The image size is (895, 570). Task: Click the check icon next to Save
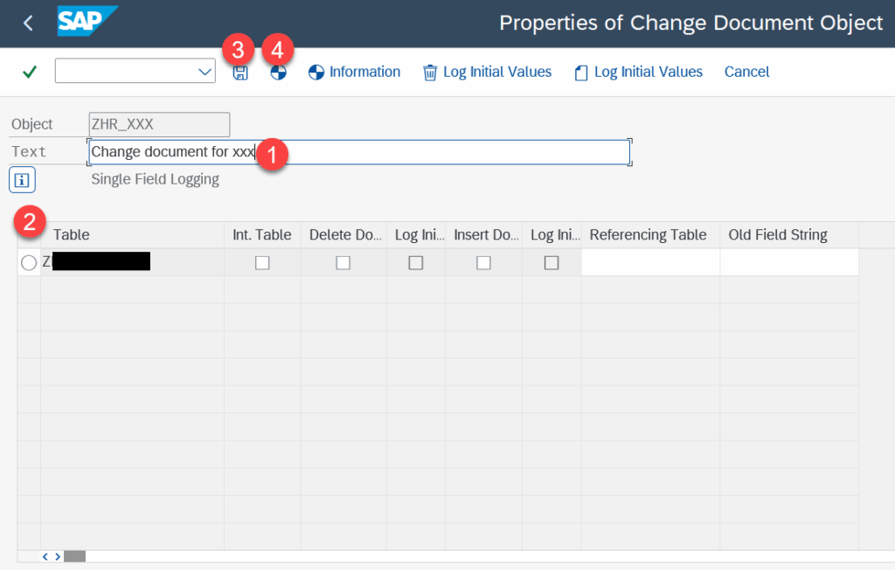[278, 73]
